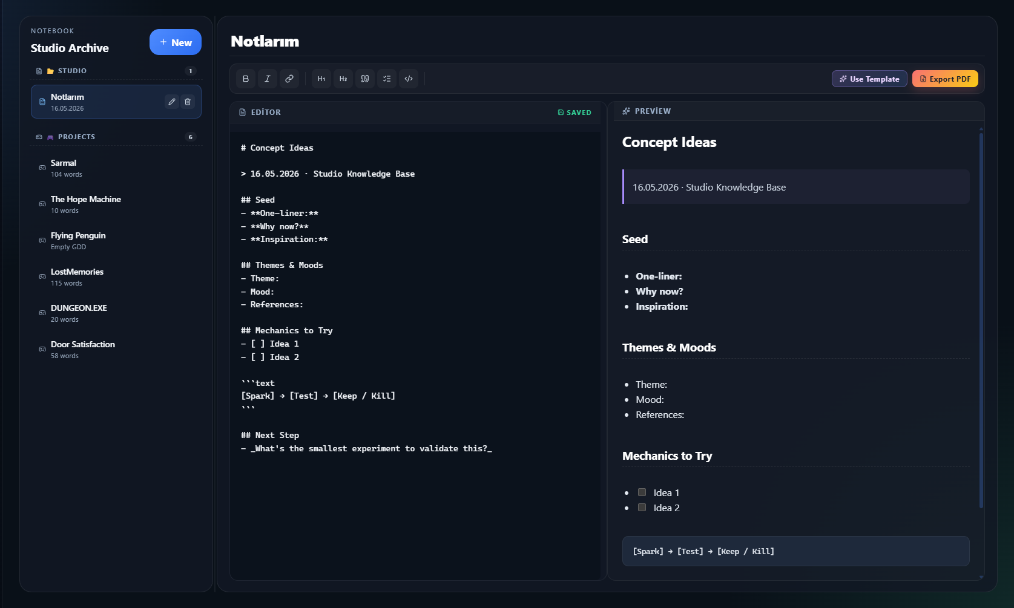Click the preview code block "[Spark] → [Test]"
This screenshot has width=1014, height=608.
click(x=795, y=551)
